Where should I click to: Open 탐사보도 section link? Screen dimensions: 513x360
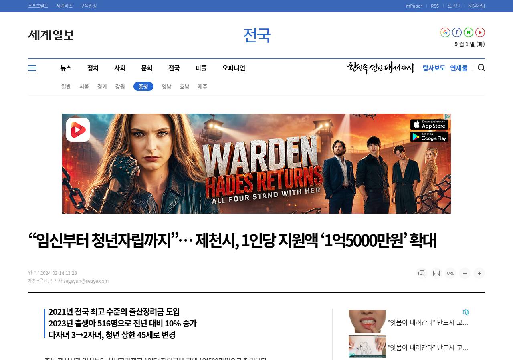pyautogui.click(x=434, y=68)
